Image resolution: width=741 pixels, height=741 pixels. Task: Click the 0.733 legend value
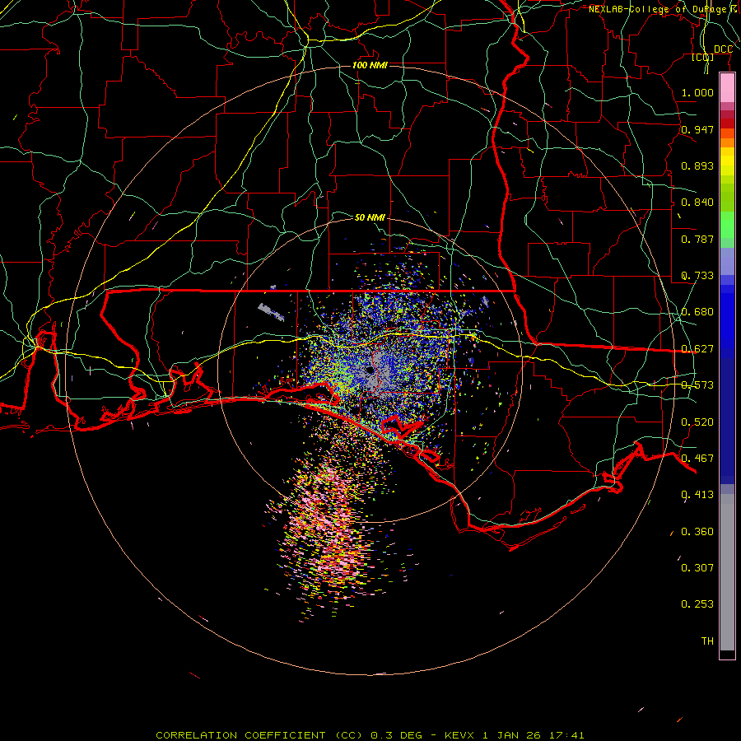[x=697, y=276]
